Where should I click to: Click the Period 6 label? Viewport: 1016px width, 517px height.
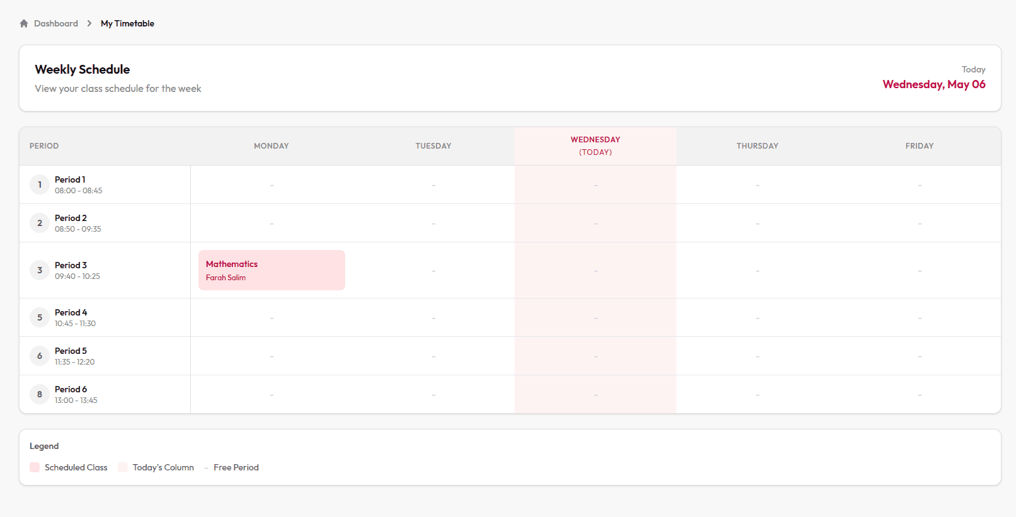coord(71,389)
